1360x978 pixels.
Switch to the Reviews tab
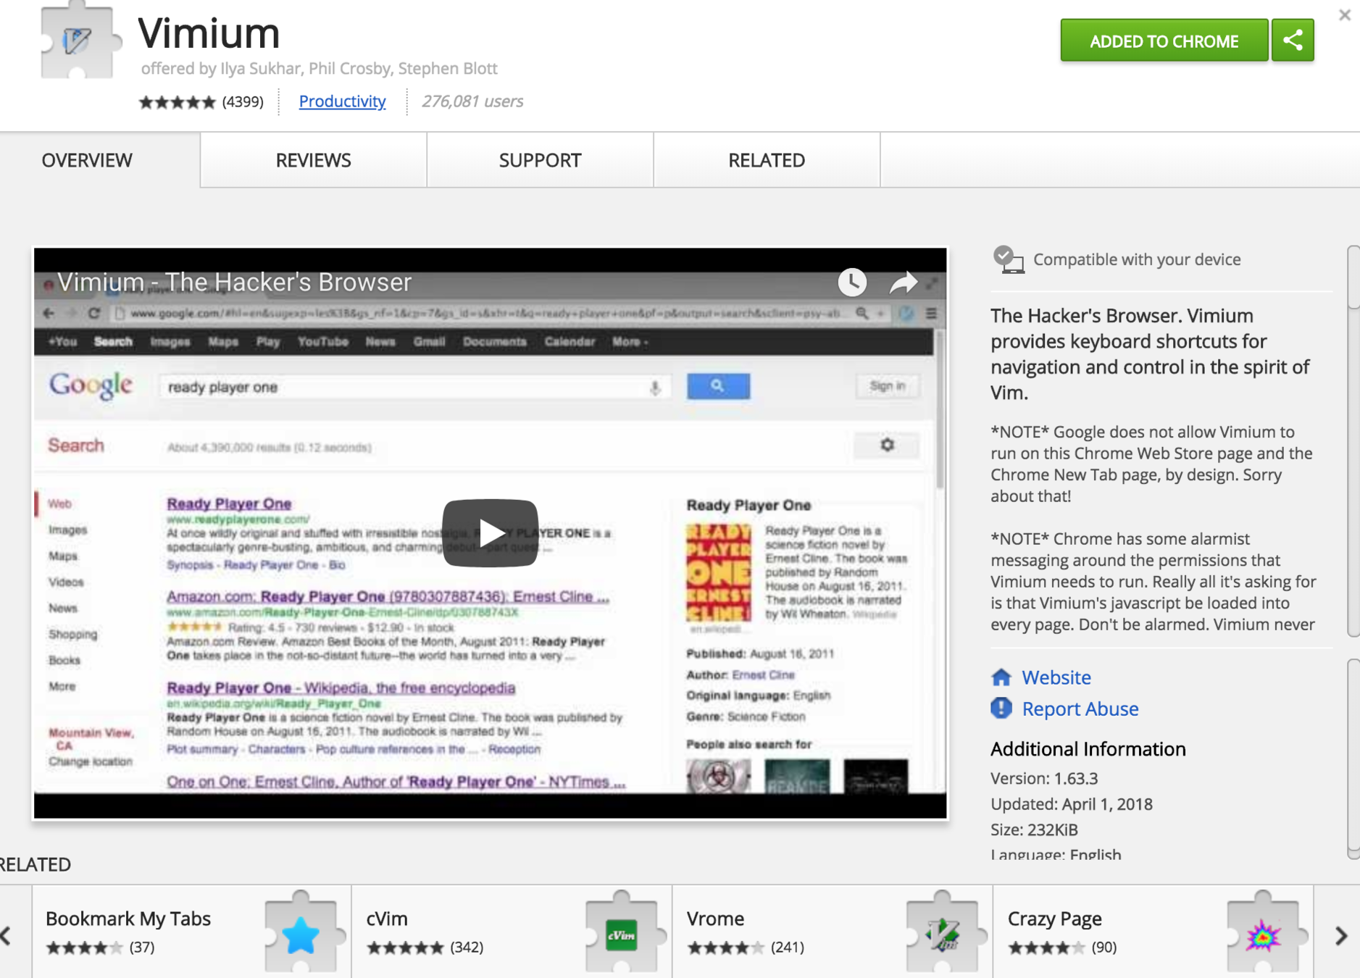tap(313, 160)
